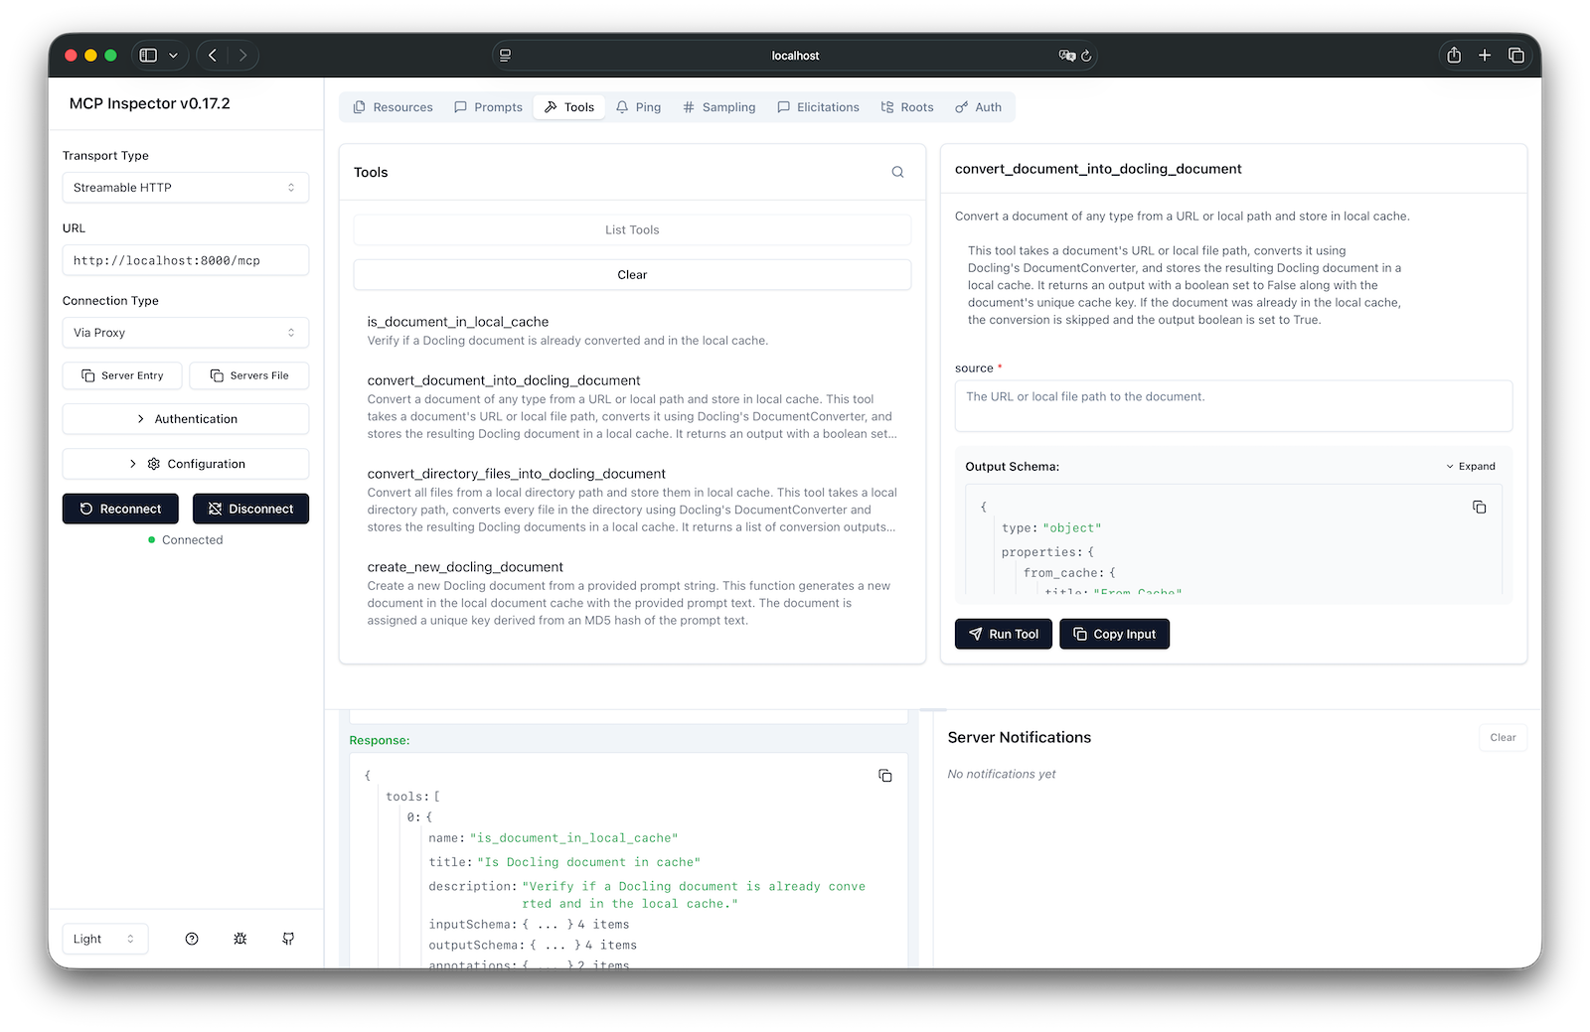Expand the Output Schema view
Image resolution: width=1590 pixels, height=1032 pixels.
coord(1470,466)
